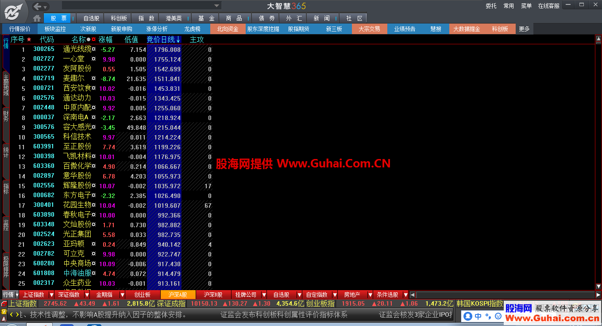Click the input method avatar icon

[468, 316]
